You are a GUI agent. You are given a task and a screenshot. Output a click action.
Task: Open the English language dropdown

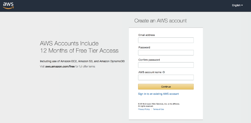pos(237,5)
